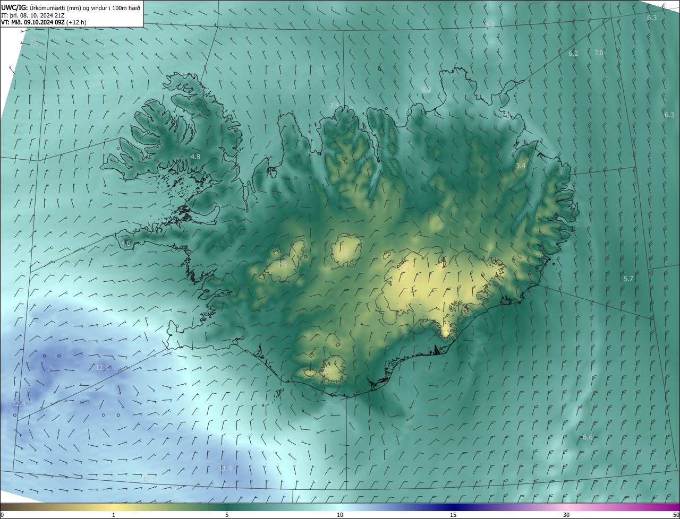Click the 6.2 value label on the map

pyautogui.click(x=573, y=54)
